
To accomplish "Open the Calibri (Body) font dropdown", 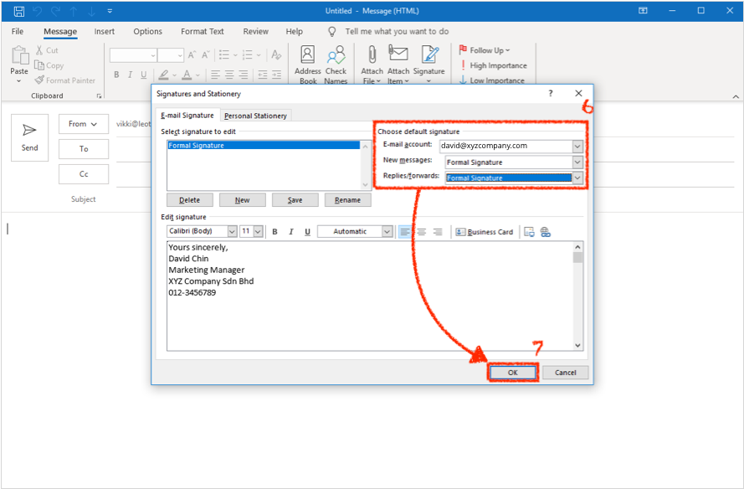I will click(x=232, y=232).
